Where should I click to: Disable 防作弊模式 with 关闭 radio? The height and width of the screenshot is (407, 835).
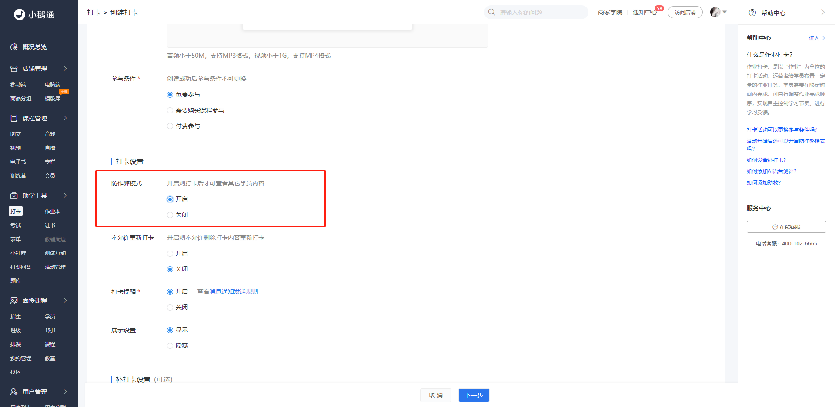click(170, 215)
